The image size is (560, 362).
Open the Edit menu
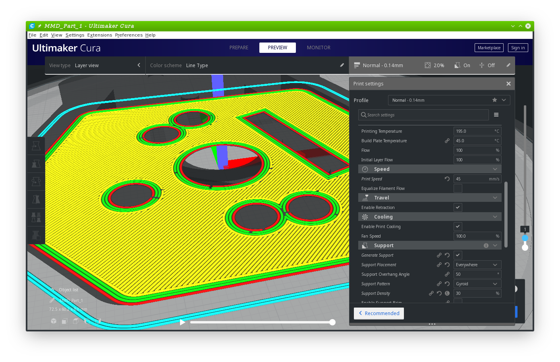point(44,35)
